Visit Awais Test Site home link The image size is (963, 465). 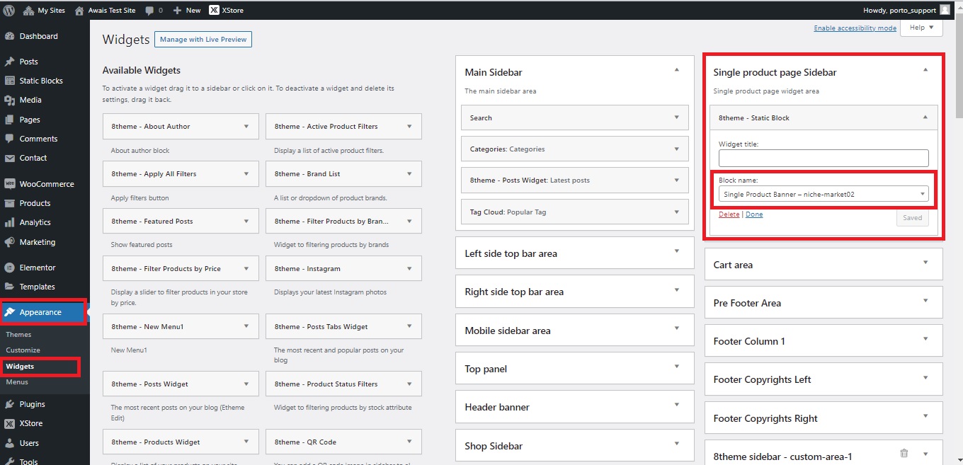pos(105,10)
